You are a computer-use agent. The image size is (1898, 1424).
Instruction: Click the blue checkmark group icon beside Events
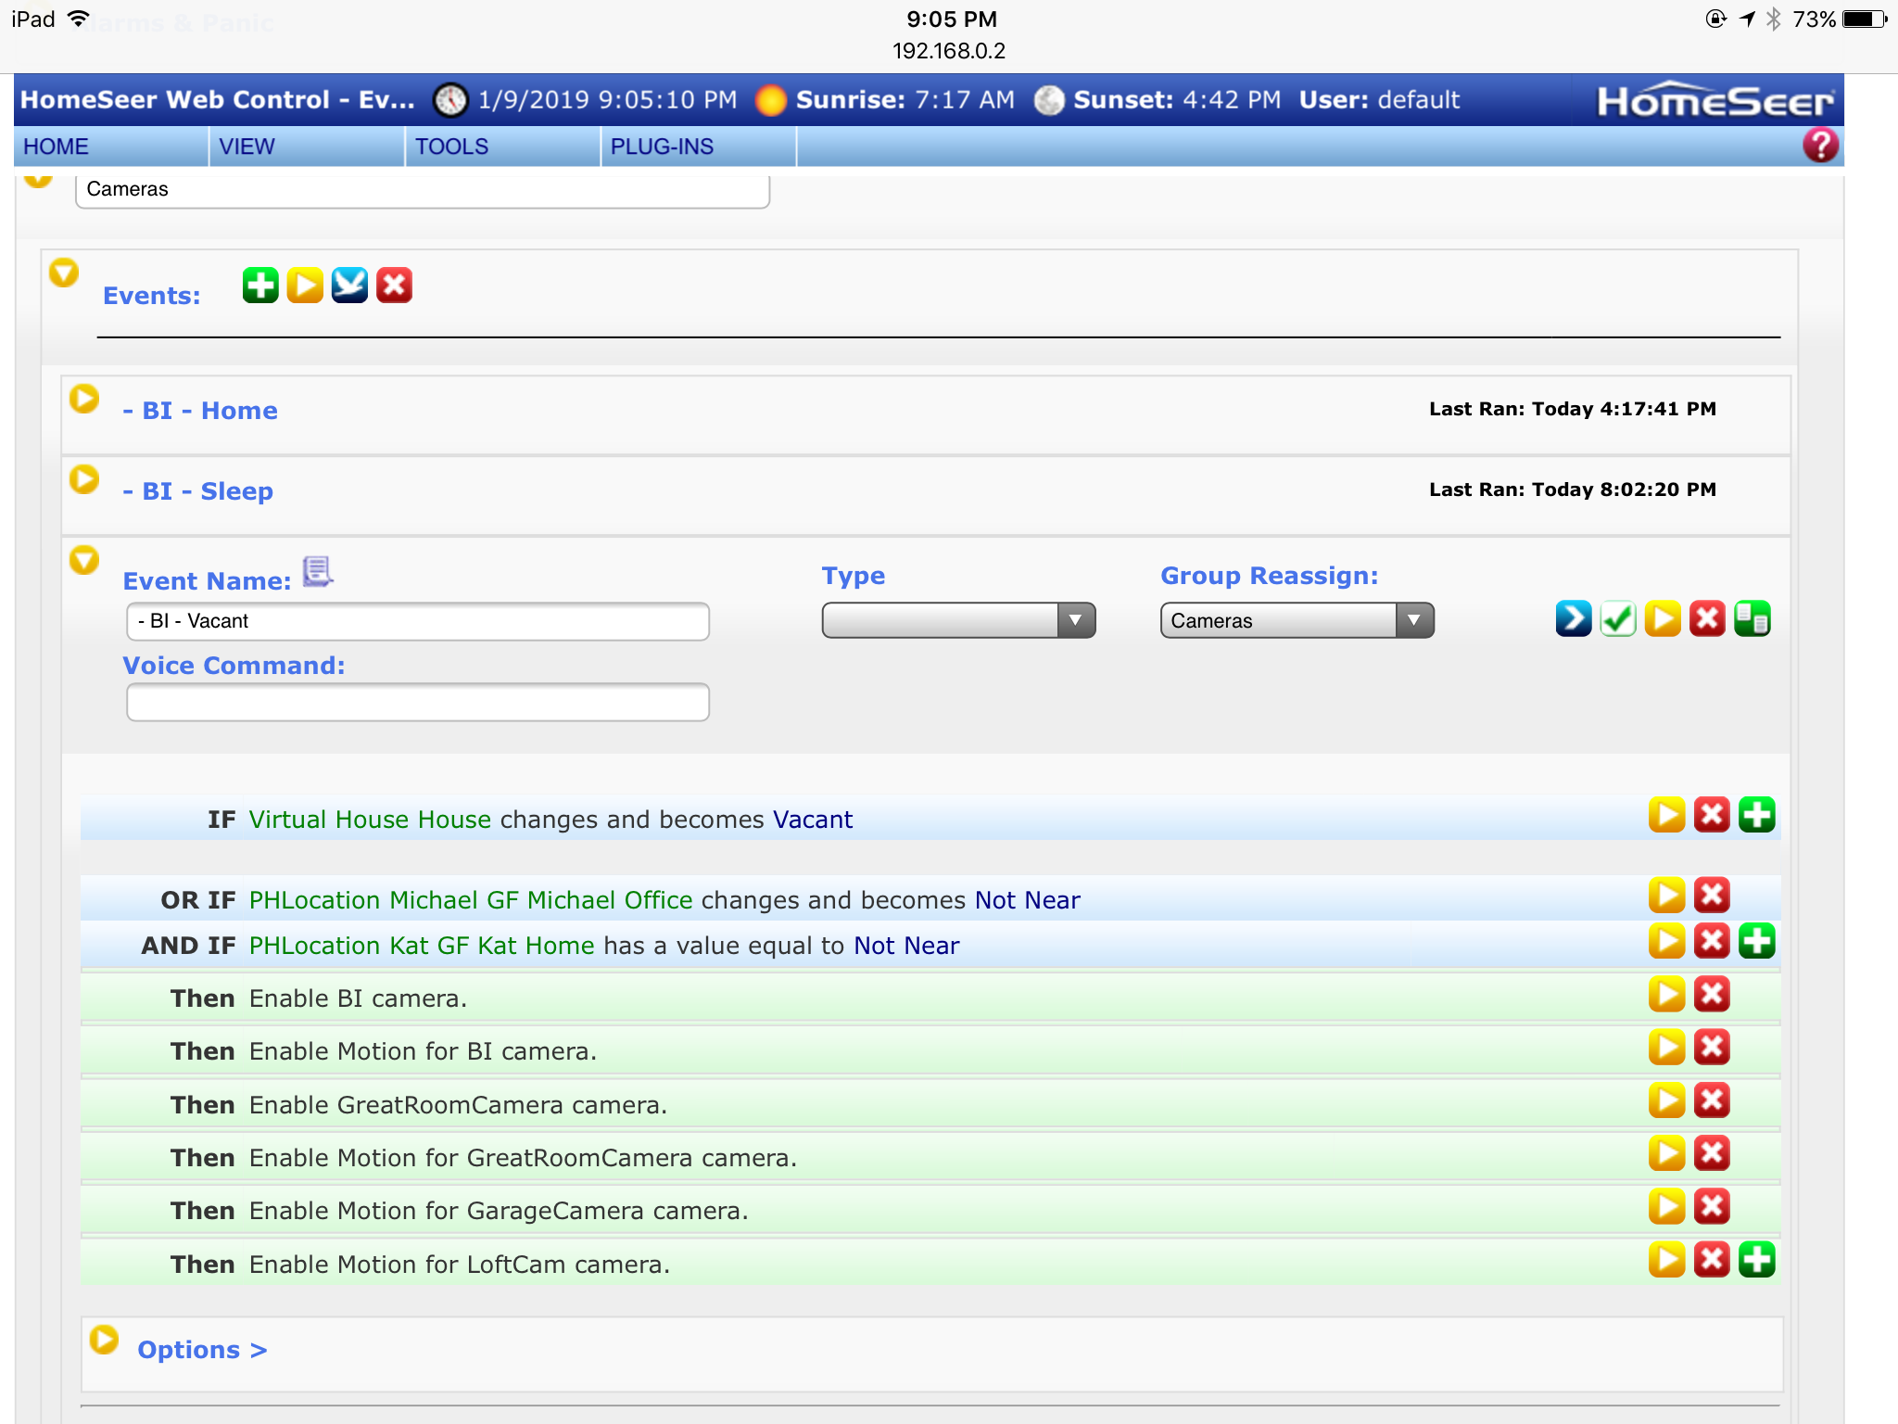349,285
